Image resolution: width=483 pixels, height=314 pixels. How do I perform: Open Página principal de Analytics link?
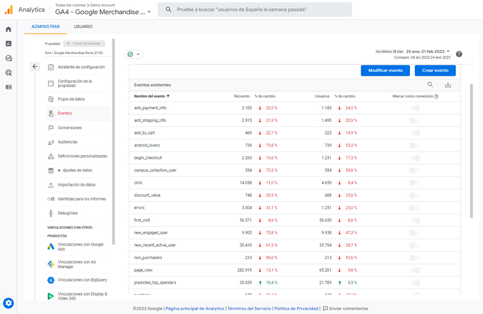pyautogui.click(x=194, y=309)
